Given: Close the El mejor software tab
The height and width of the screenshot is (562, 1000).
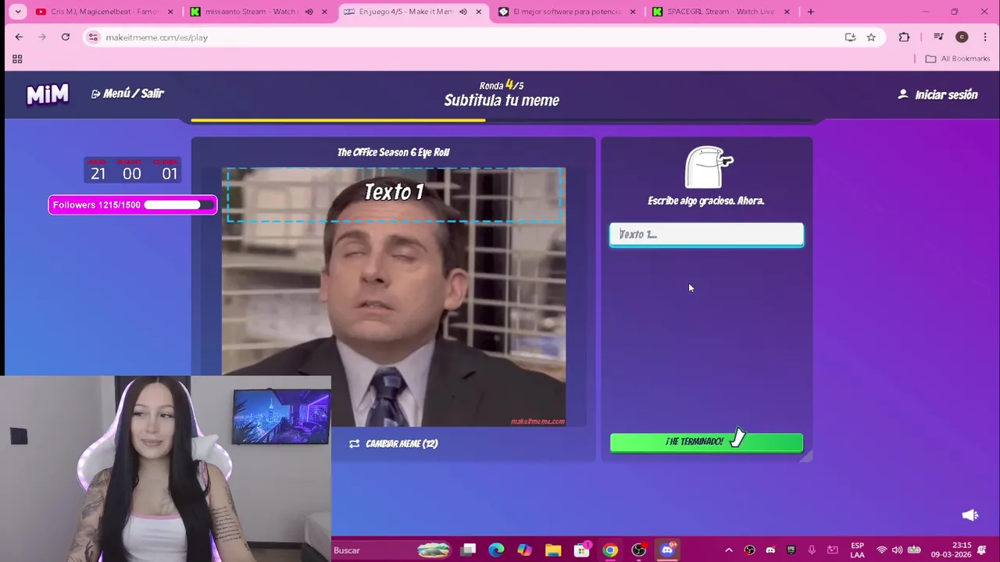Looking at the screenshot, I should pyautogui.click(x=633, y=12).
